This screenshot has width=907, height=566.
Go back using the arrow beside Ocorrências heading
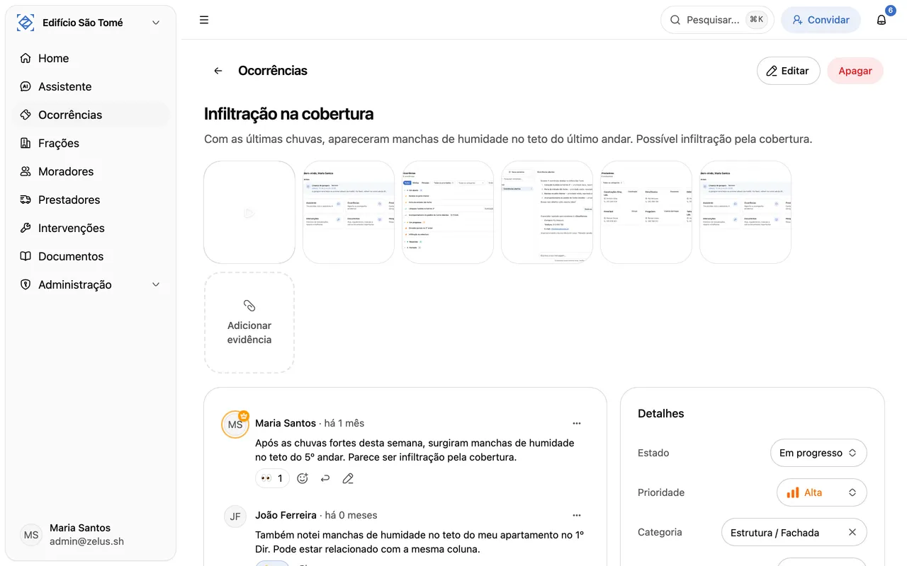tap(218, 71)
